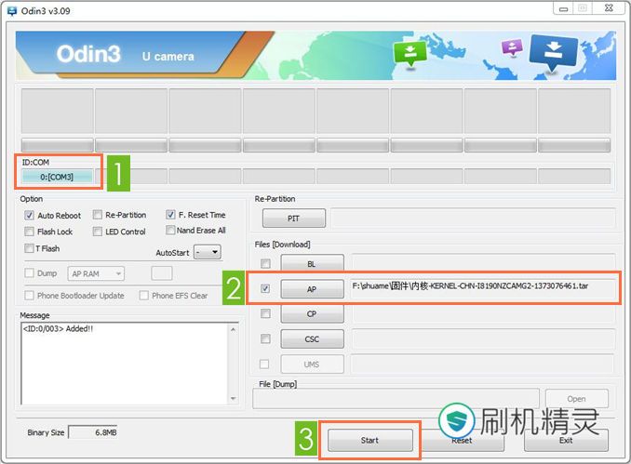Click the CSC file button
Viewport: 631px width, 464px height.
tap(313, 339)
